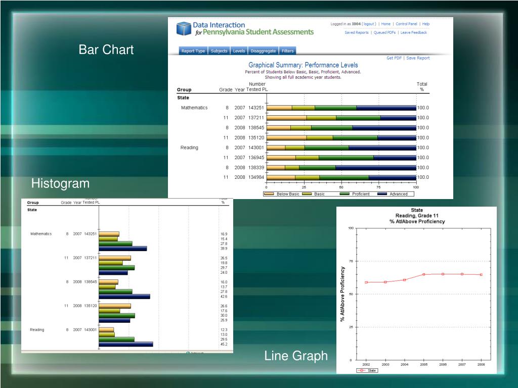
Task: Open the Report Type tab
Action: (193, 51)
